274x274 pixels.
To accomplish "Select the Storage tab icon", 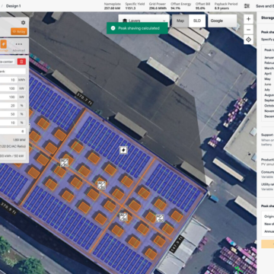I will coord(4,44).
